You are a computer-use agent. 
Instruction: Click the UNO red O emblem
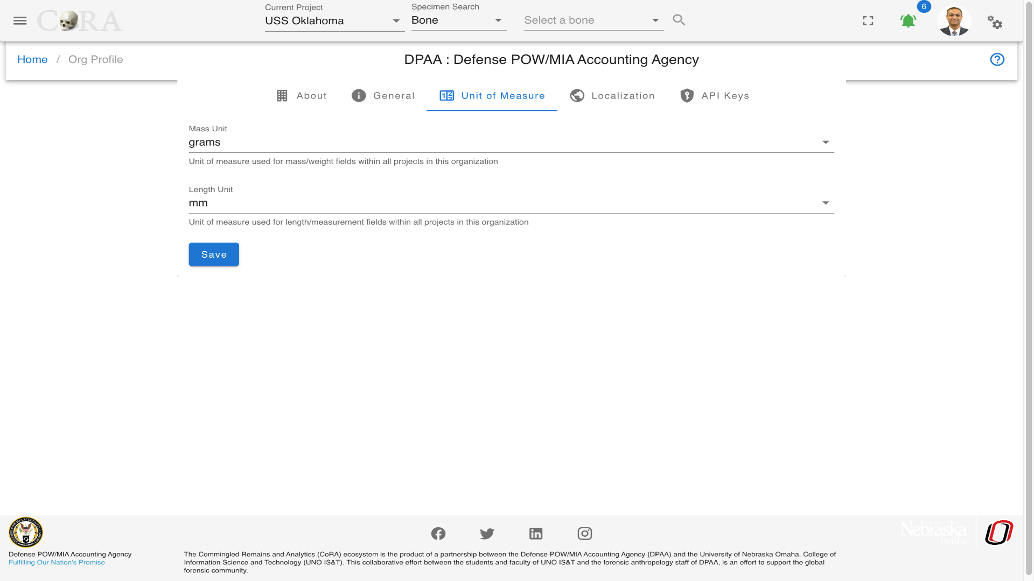(x=999, y=533)
